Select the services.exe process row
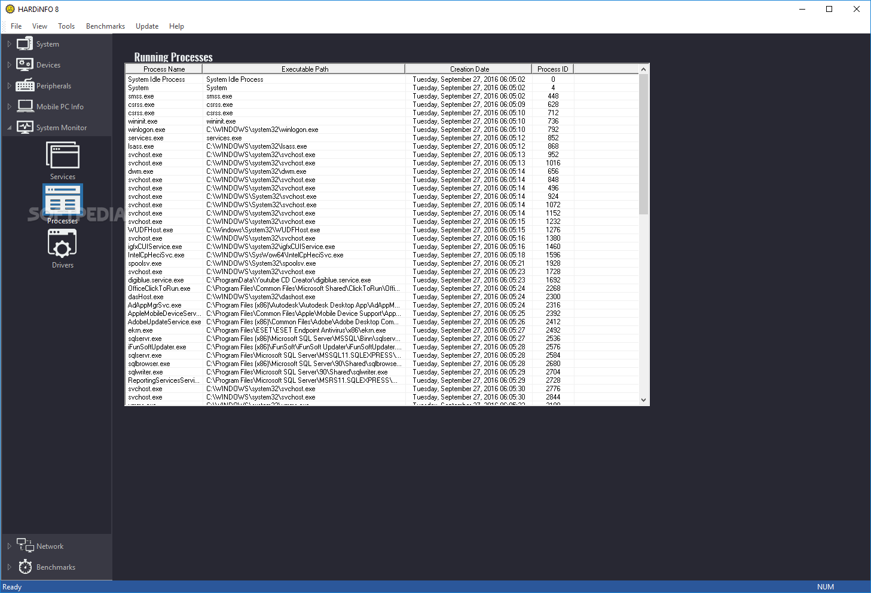 coord(381,138)
